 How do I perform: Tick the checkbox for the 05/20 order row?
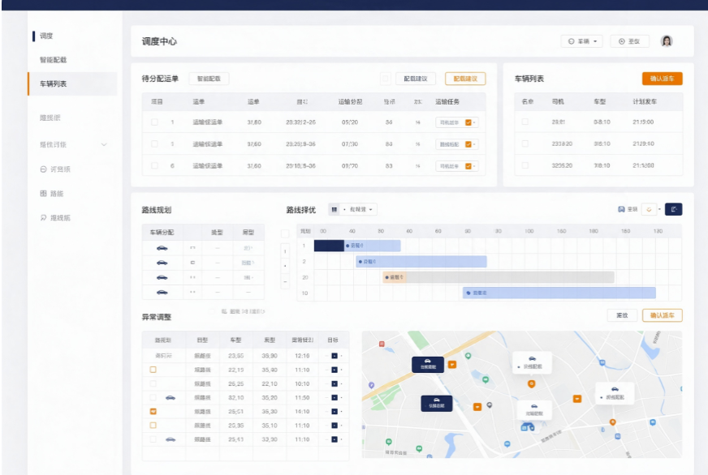[x=154, y=122]
